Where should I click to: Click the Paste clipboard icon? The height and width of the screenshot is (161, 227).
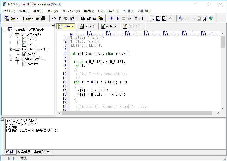click(72, 18)
